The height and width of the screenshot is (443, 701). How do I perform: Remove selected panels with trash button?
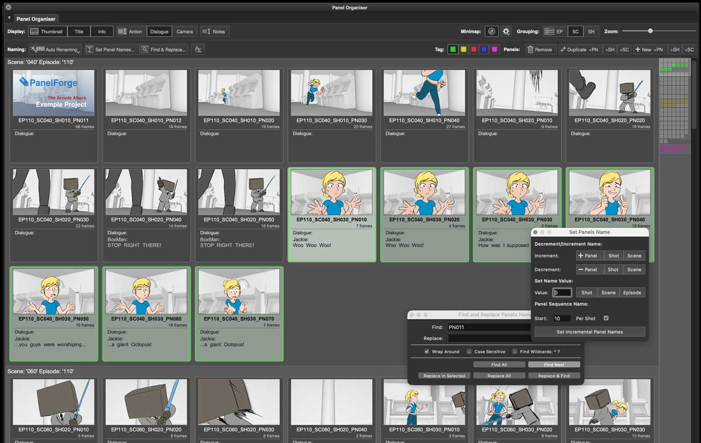click(540, 49)
